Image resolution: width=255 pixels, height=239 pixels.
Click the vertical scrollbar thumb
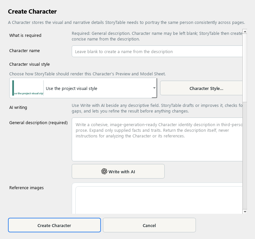(245, 68)
